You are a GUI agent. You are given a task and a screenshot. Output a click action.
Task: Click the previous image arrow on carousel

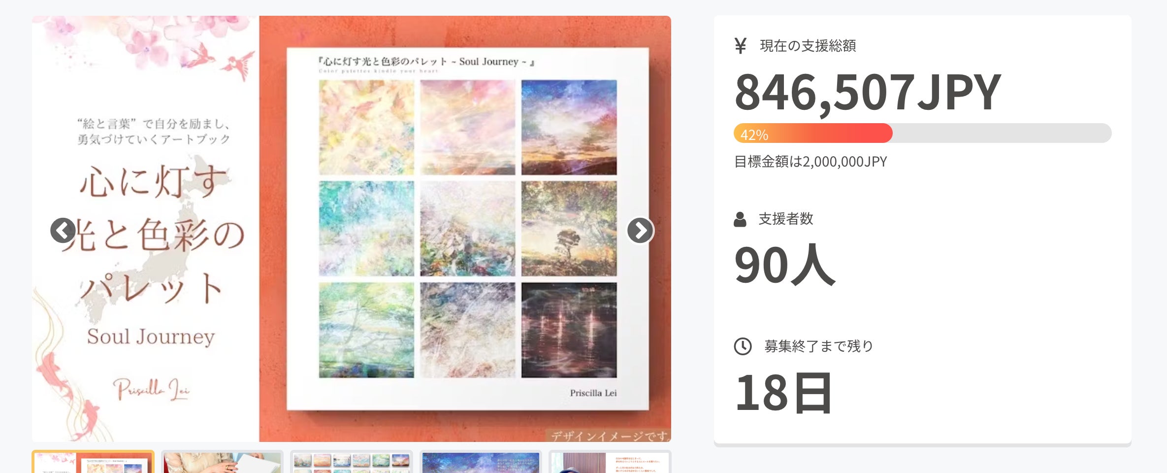coord(63,230)
